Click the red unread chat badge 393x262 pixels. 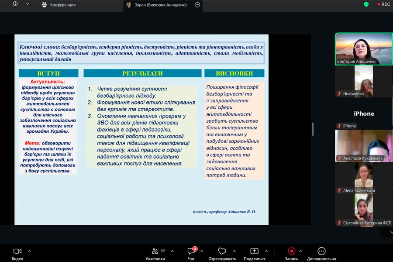(x=195, y=249)
